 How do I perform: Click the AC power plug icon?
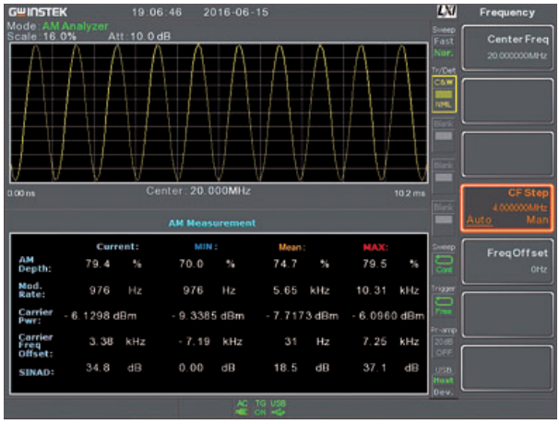pyautogui.click(x=243, y=408)
